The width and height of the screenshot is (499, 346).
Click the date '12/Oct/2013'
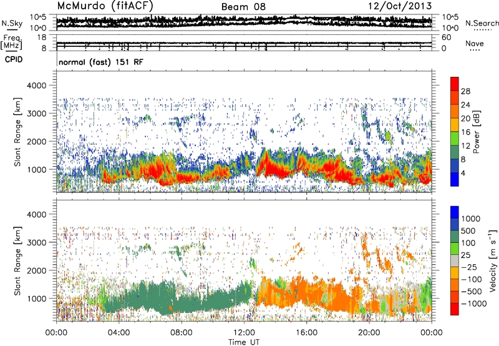pos(400,6)
